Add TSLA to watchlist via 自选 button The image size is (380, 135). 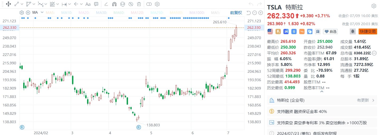click(330, 32)
